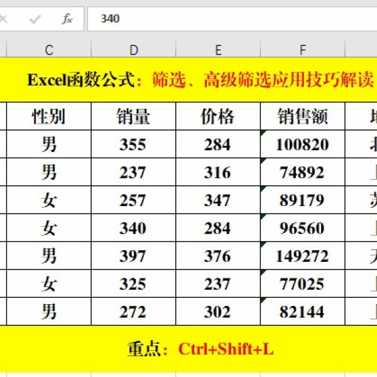Click the formula bar confirm checkmark icon
Viewport: 377px width, 377px height.
[35, 19]
